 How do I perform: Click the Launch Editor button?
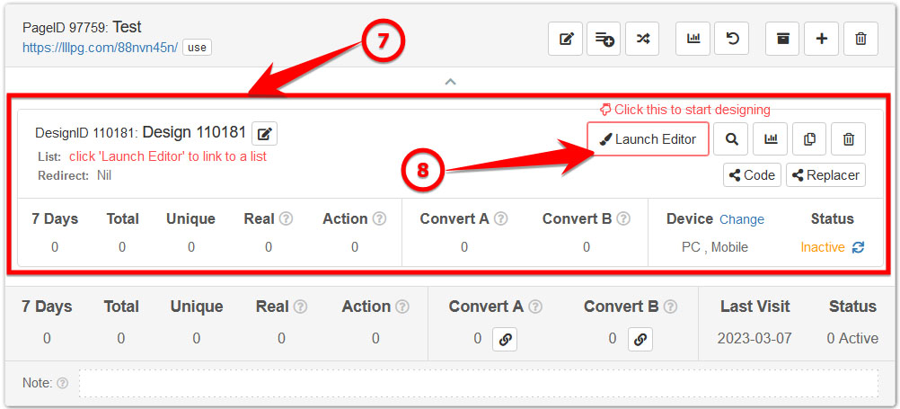coord(648,139)
